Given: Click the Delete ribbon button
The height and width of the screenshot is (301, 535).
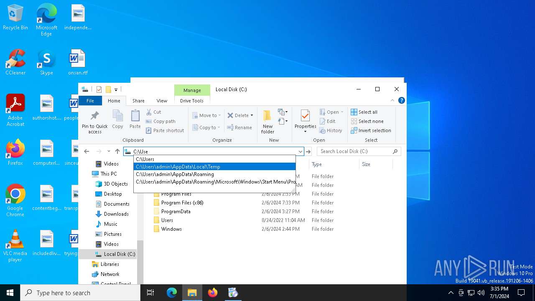Looking at the screenshot, I should [x=238, y=115].
